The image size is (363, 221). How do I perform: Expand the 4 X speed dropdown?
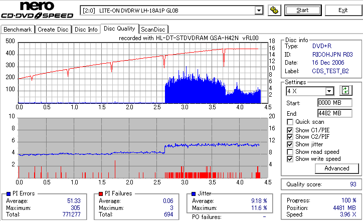click(x=329, y=91)
